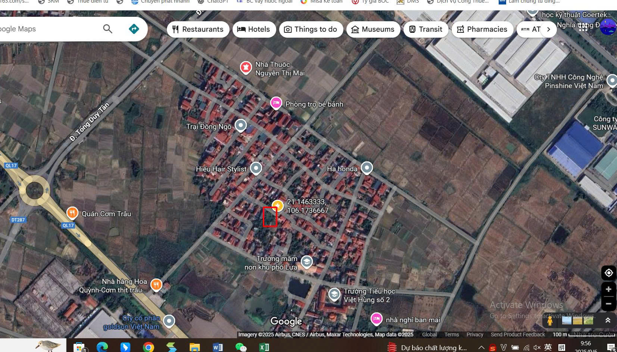Select the Pharmacies category chip
Image resolution: width=617 pixels, height=352 pixels.
[482, 29]
